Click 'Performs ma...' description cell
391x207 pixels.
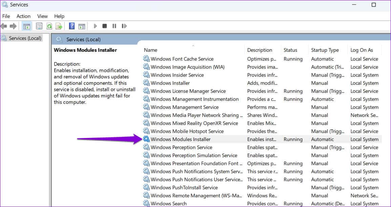(x=262, y=107)
